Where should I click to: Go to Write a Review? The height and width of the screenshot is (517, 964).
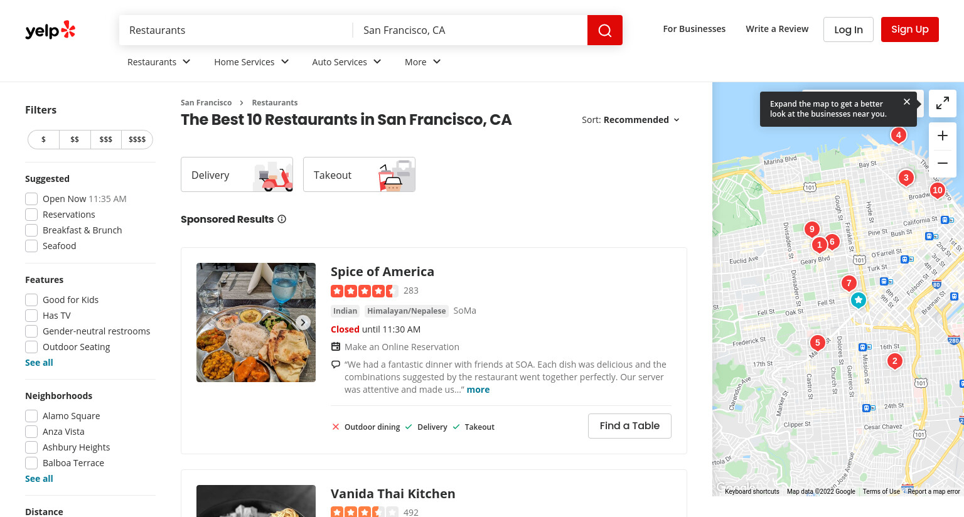pos(777,29)
